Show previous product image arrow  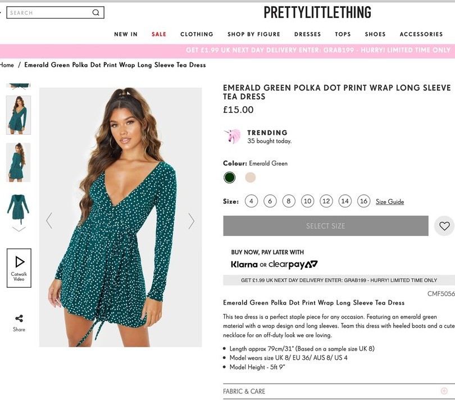(x=49, y=221)
